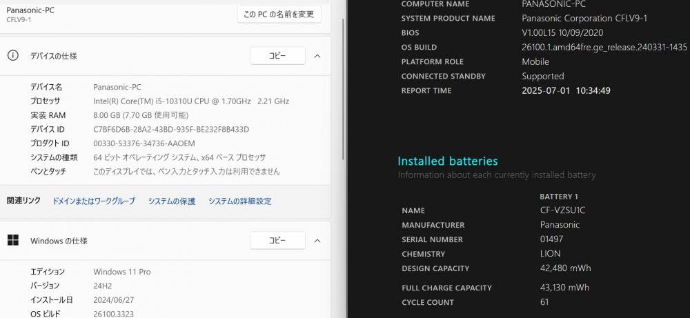Image resolution: width=690 pixels, height=318 pixels.
Task: Open the システムの詳細設定 link
Action: pyautogui.click(x=240, y=201)
